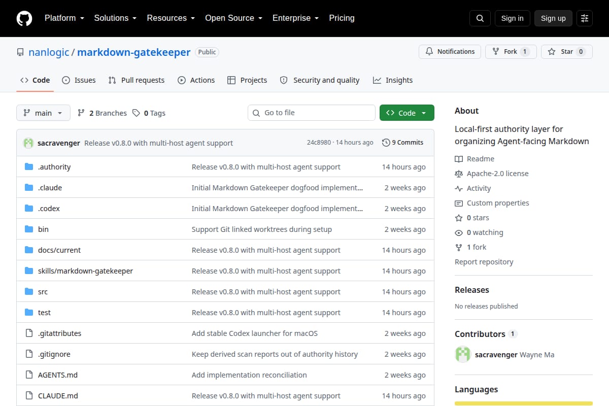Screen dimensions: 609x406
Task: Click the Sign in button
Action: pos(512,18)
